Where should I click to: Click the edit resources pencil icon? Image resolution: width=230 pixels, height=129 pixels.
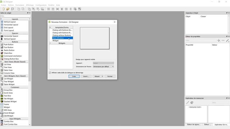[188, 102]
